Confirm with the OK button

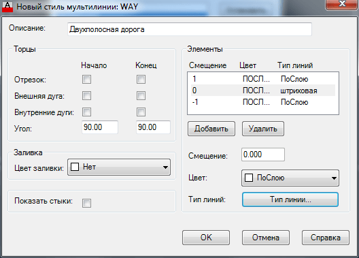(206, 238)
